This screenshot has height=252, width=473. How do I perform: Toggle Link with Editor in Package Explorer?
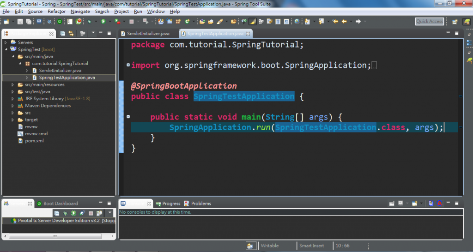coord(71,33)
